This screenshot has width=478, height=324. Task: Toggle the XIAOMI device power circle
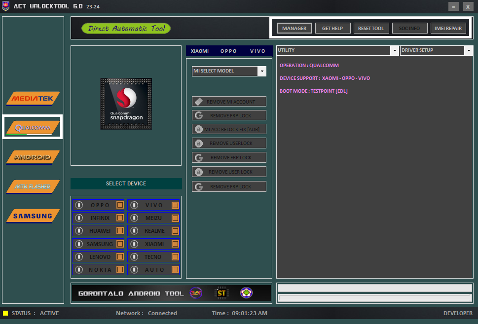(134, 244)
